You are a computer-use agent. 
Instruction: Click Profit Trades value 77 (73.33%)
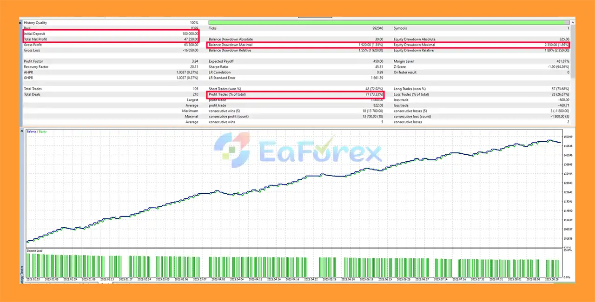pyautogui.click(x=375, y=94)
